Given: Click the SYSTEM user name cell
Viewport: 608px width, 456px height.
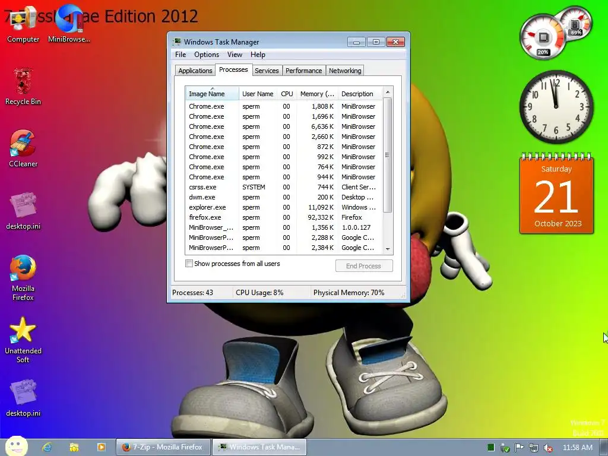Looking at the screenshot, I should pyautogui.click(x=254, y=187).
